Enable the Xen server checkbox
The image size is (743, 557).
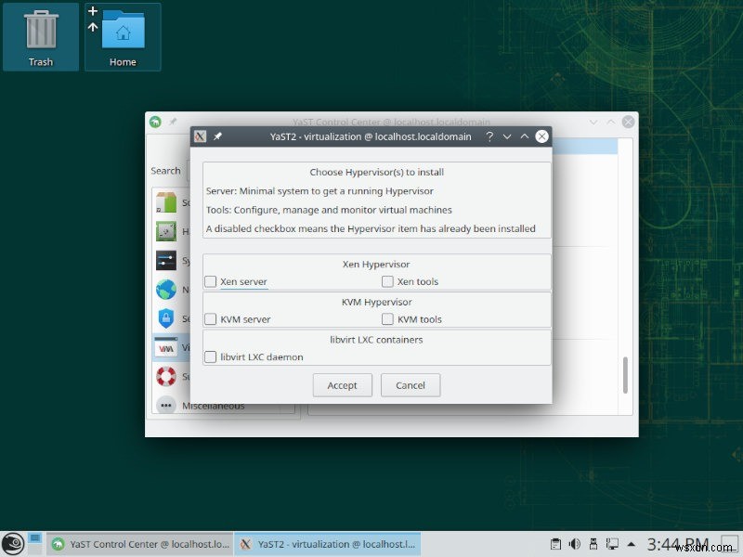coord(211,281)
